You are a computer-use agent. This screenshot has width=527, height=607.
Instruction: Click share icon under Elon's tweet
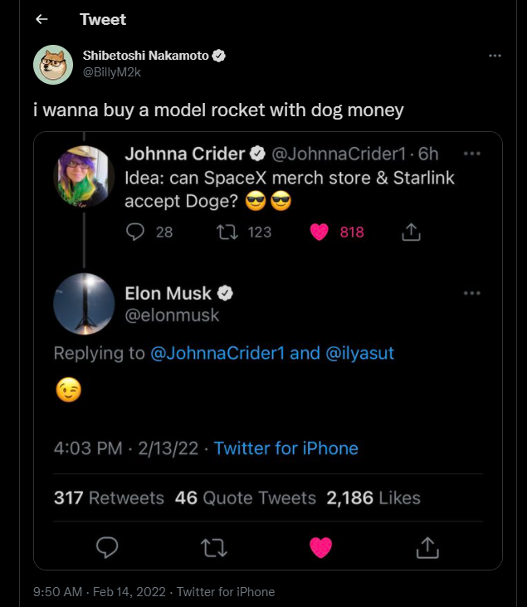point(427,547)
